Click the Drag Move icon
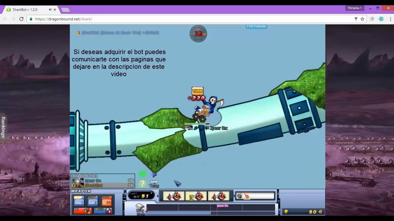 (x=140, y=209)
